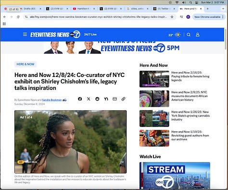Go back with browser back arrow
Viewport: 228px width, 190px height.
(5, 17)
